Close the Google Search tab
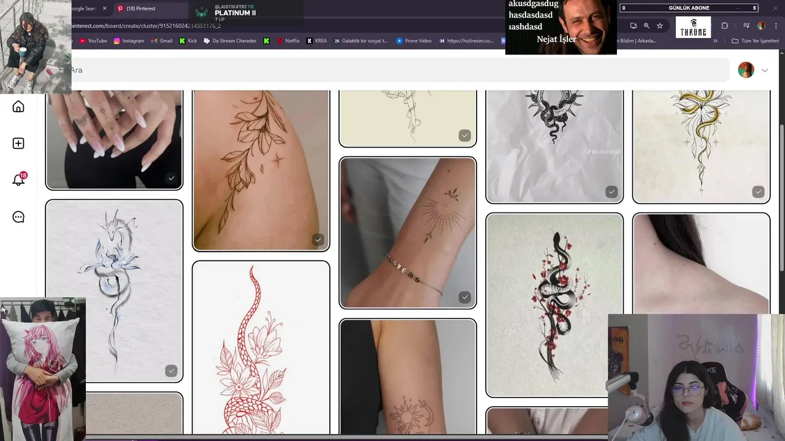 [104, 9]
